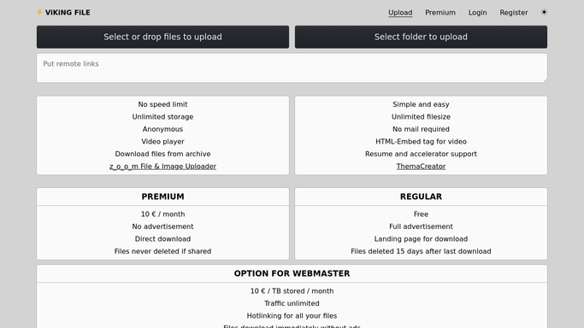Open the Register page
The image size is (584, 328).
click(514, 13)
